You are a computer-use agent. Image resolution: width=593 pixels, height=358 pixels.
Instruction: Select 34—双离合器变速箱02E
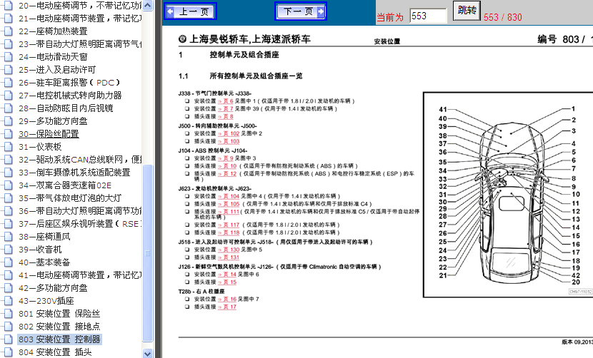tap(65, 185)
